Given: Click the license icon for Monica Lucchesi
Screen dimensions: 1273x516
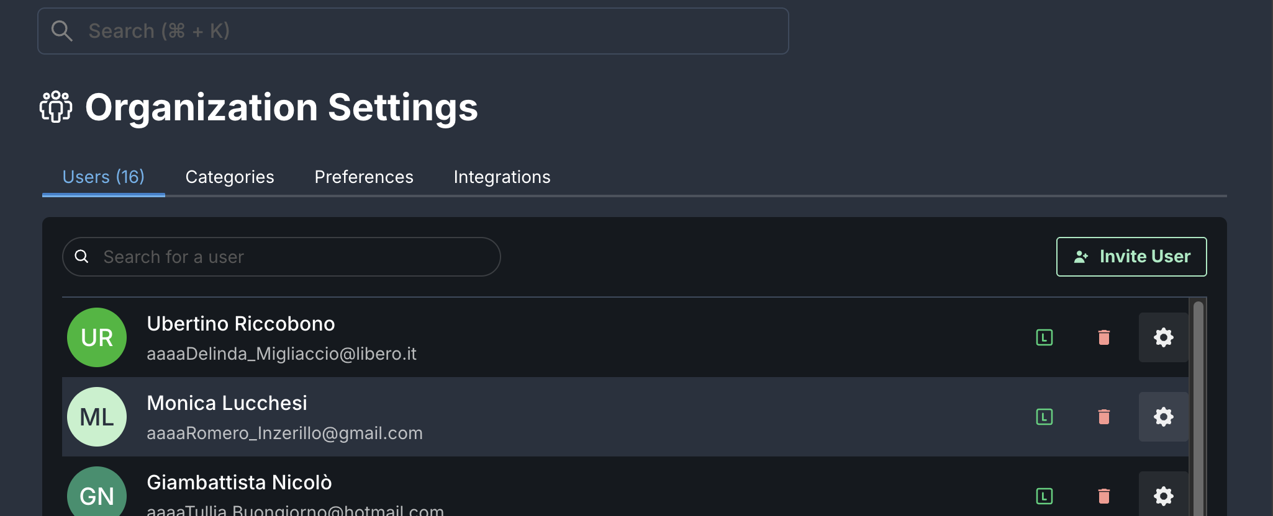Looking at the screenshot, I should point(1044,417).
